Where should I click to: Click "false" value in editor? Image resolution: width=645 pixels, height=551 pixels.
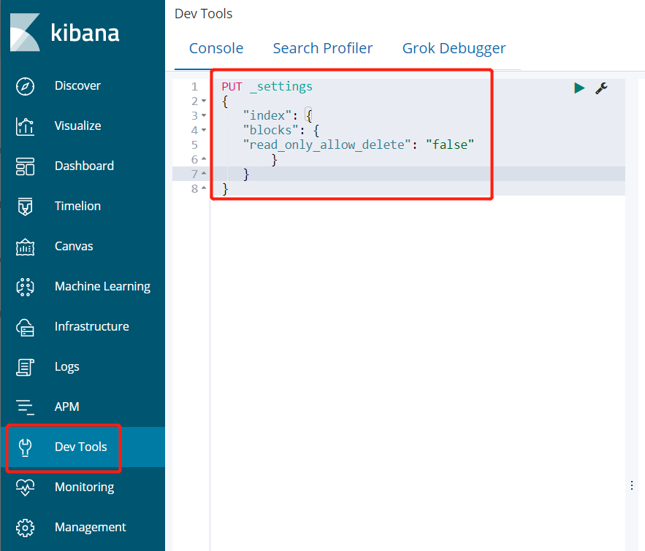(450, 145)
